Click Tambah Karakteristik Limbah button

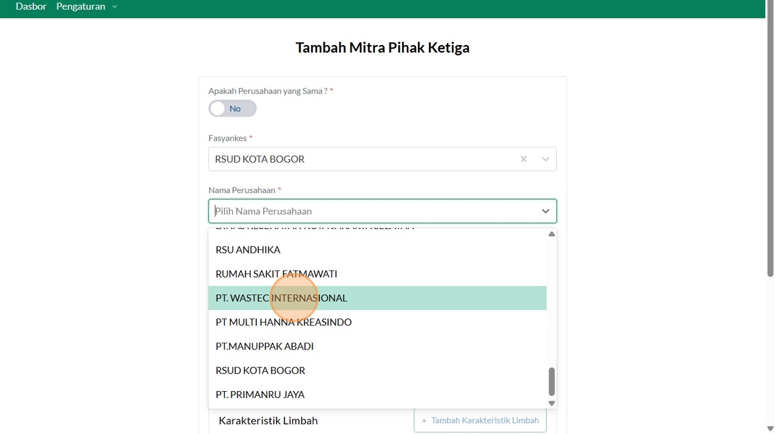pyautogui.click(x=480, y=420)
